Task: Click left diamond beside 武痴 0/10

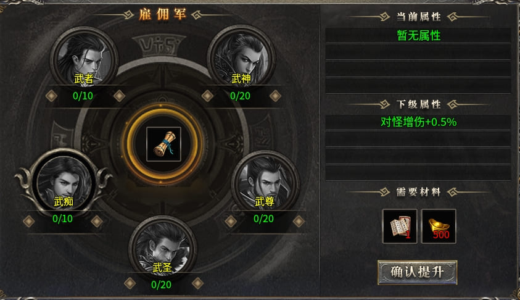Action: [x=29, y=222]
